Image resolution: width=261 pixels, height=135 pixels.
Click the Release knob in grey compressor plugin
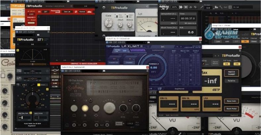pyautogui.click(x=130, y=25)
